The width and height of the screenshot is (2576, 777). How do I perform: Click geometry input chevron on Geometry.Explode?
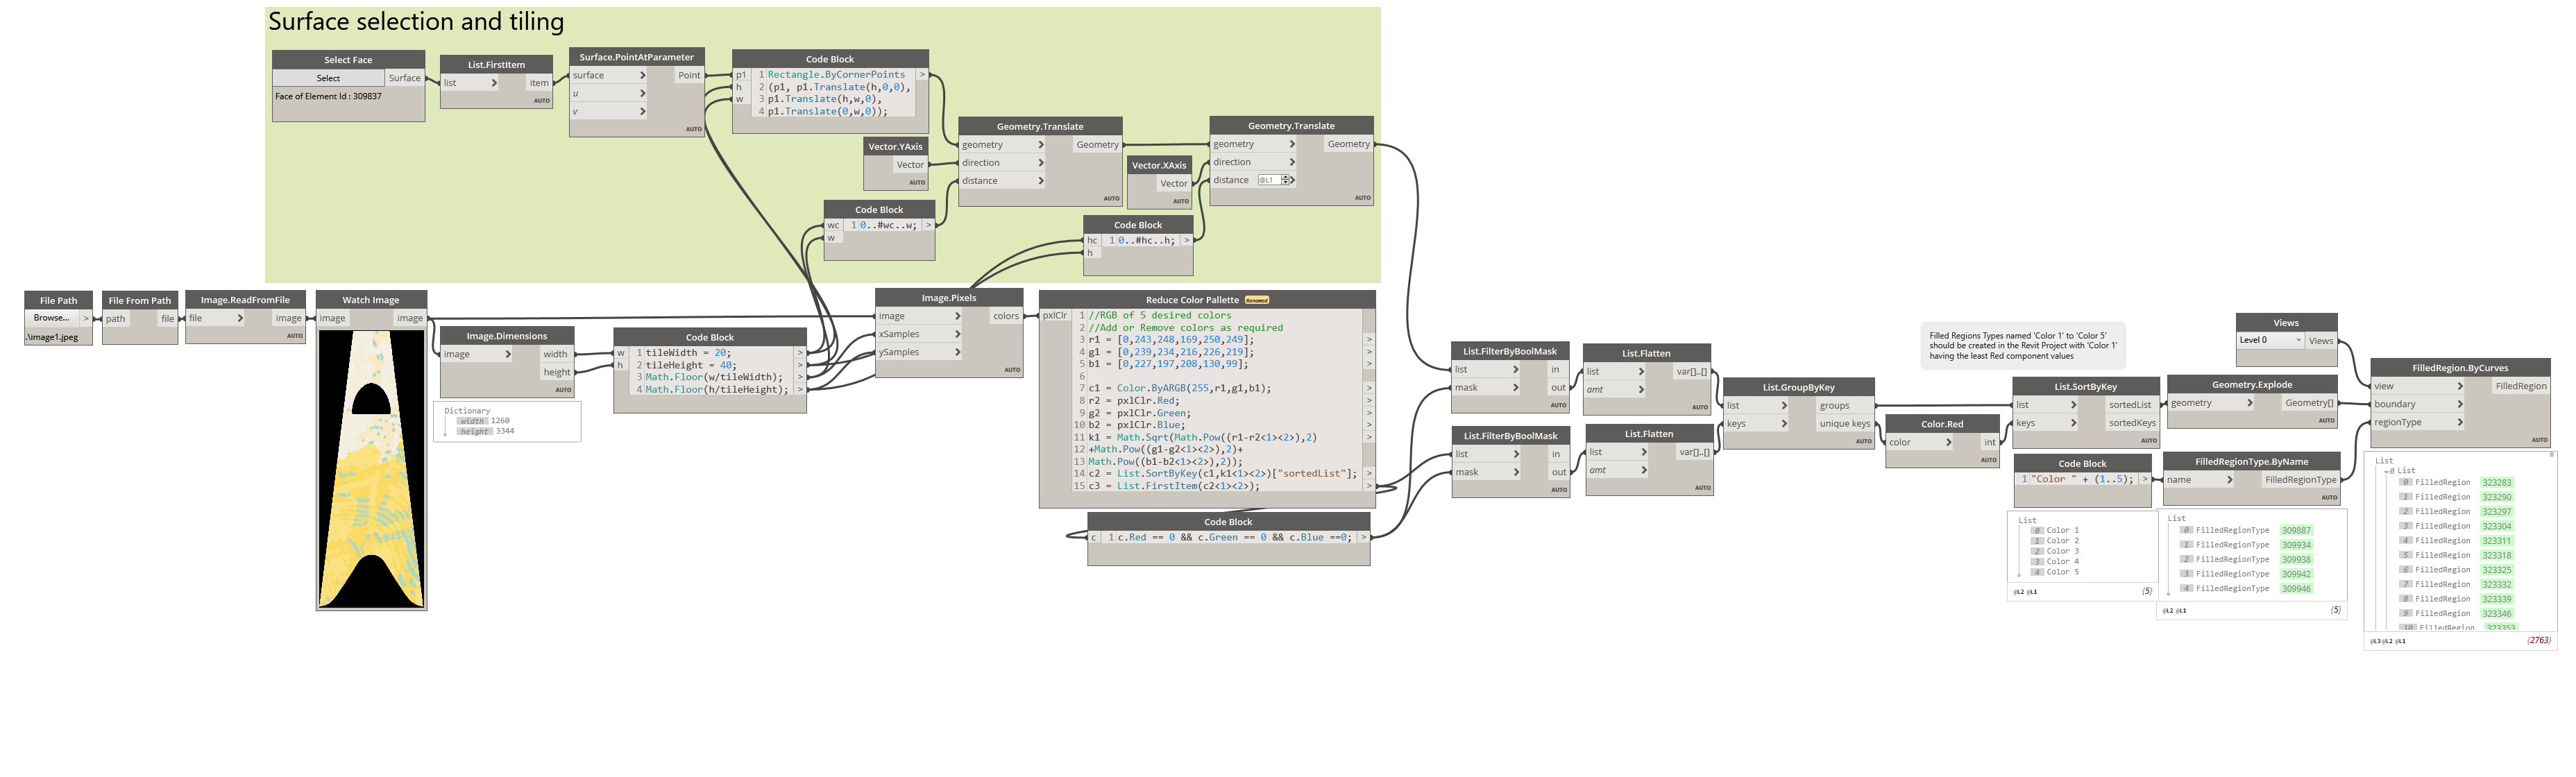pos(2249,403)
